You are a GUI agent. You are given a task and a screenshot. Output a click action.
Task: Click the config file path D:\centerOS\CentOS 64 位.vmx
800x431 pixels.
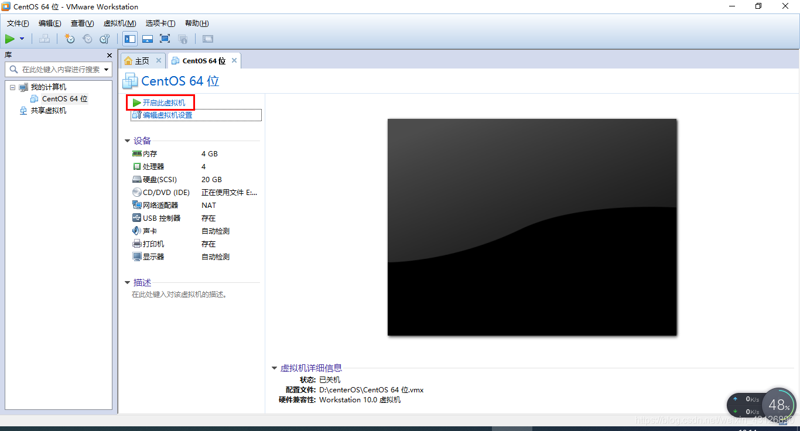(x=371, y=390)
